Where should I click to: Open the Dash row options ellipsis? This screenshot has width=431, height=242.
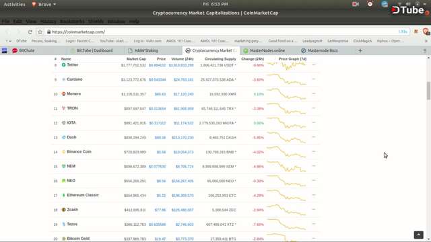point(314,137)
